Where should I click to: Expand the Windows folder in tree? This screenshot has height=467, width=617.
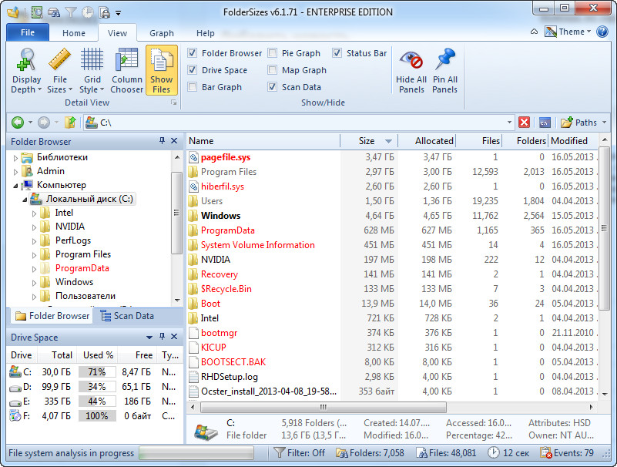[34, 283]
